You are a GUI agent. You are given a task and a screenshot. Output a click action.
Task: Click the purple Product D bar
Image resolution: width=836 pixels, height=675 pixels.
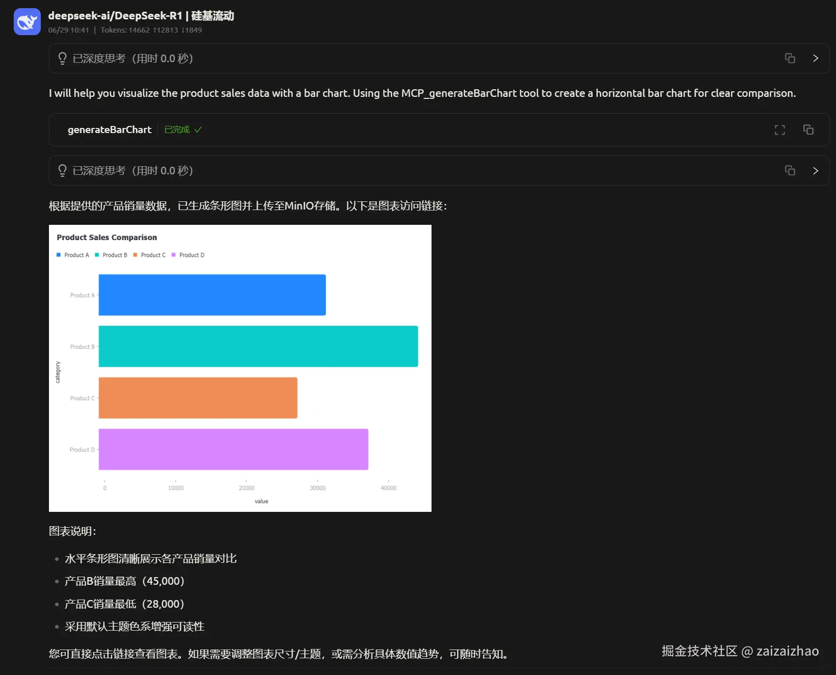(233, 449)
